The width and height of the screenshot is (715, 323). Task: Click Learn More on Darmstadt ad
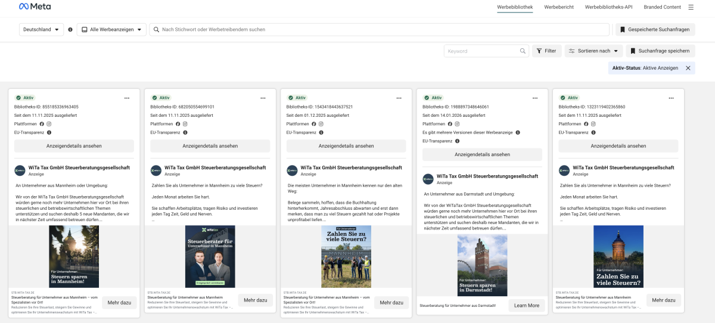pyautogui.click(x=527, y=305)
